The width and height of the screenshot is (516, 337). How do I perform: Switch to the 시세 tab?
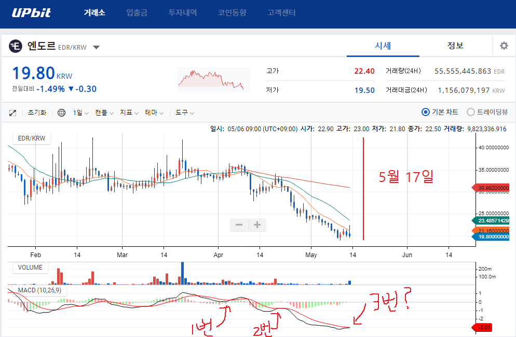click(x=383, y=46)
